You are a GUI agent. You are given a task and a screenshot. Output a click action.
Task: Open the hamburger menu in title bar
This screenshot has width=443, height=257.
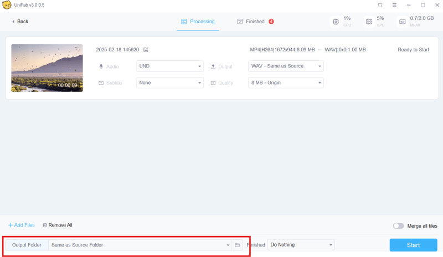point(394,5)
